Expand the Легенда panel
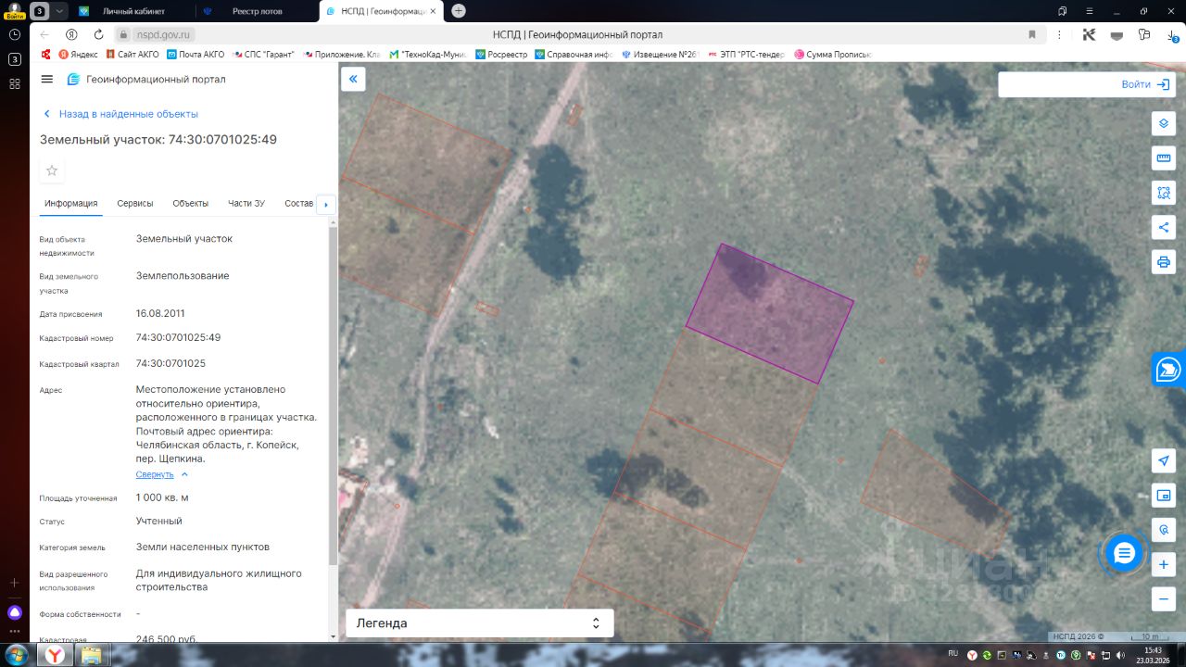 (479, 623)
